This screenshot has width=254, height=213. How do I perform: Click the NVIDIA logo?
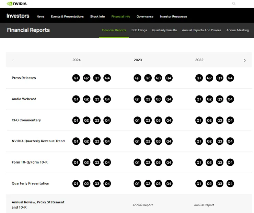[17, 3]
